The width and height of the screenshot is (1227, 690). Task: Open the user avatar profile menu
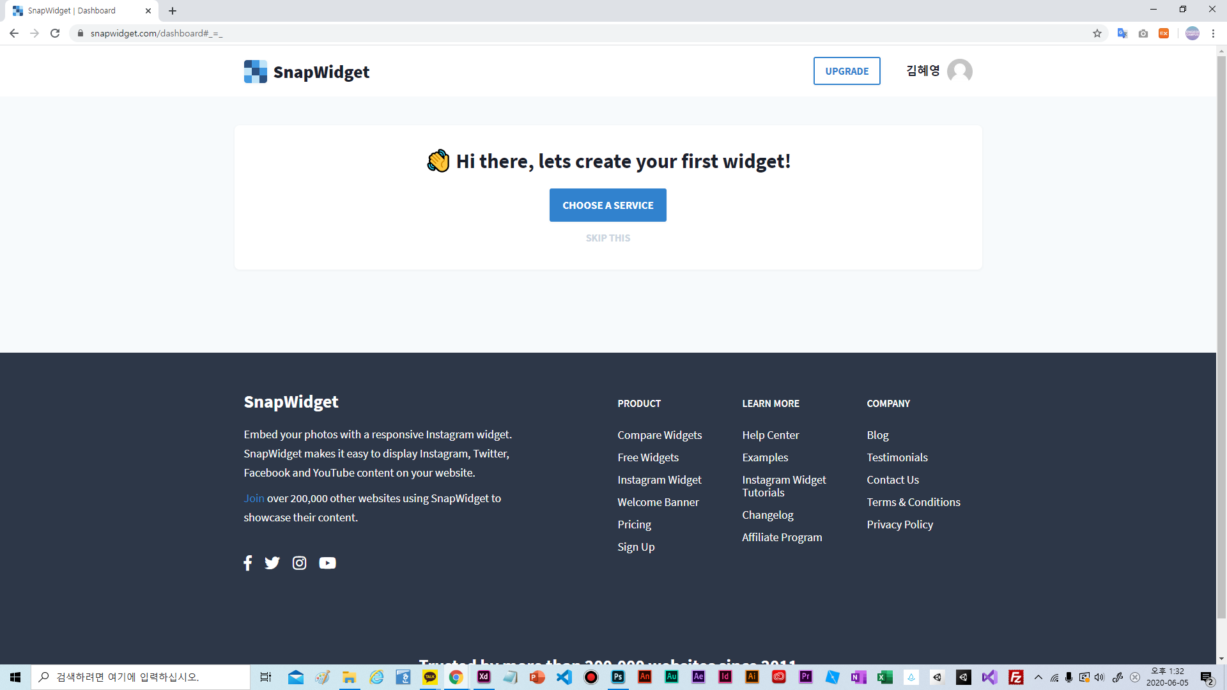pyautogui.click(x=959, y=71)
